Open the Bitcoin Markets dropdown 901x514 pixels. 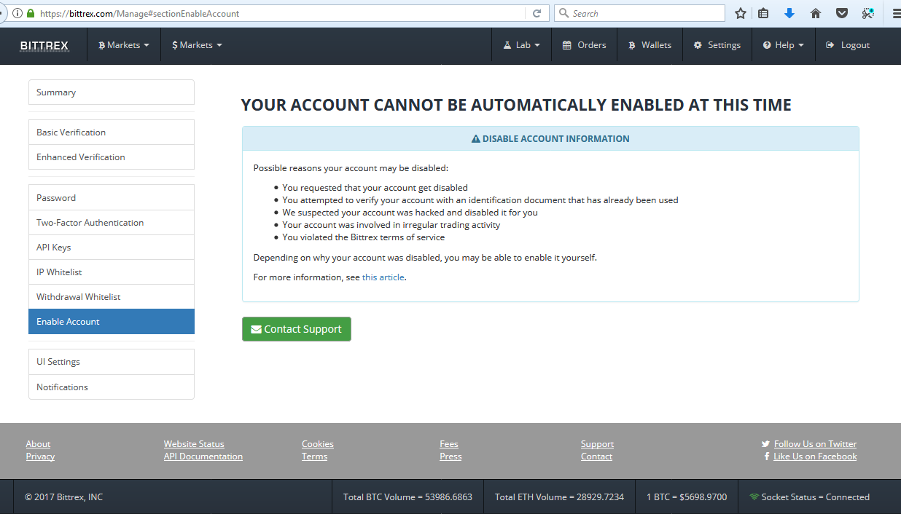coord(124,45)
